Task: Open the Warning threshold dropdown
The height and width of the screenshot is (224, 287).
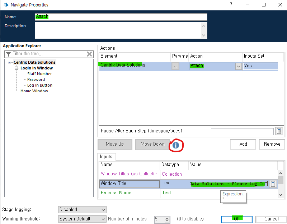Action: click(103, 219)
